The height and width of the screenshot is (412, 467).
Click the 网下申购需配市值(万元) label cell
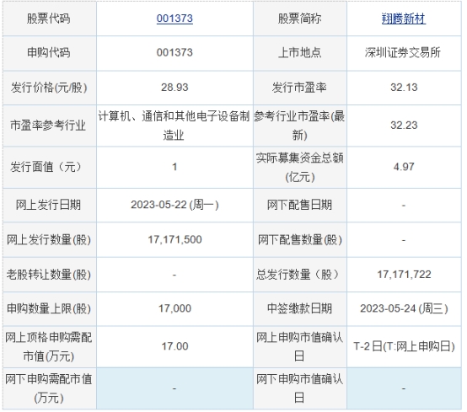49,388
